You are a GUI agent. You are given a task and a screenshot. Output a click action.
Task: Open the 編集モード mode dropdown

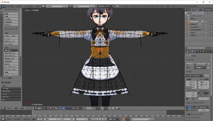click(x=41, y=108)
